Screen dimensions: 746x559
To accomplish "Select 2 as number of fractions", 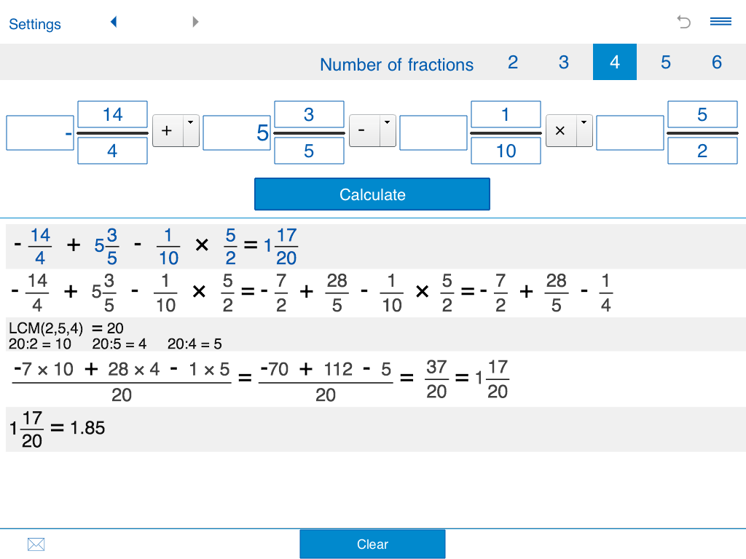I will (513, 63).
